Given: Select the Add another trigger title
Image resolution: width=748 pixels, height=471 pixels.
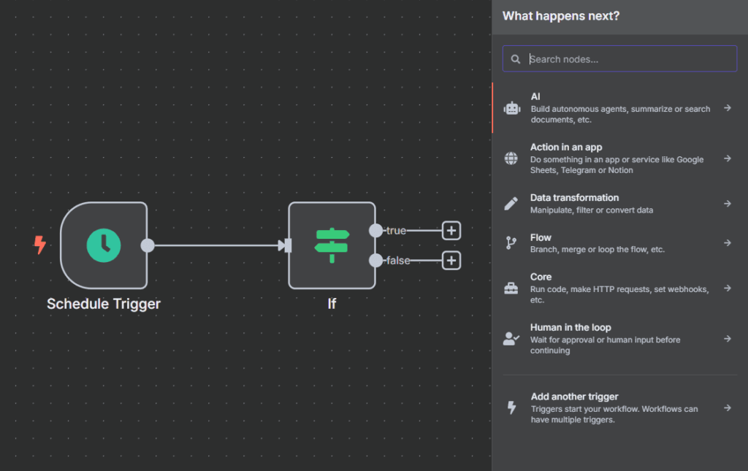Looking at the screenshot, I should (574, 397).
